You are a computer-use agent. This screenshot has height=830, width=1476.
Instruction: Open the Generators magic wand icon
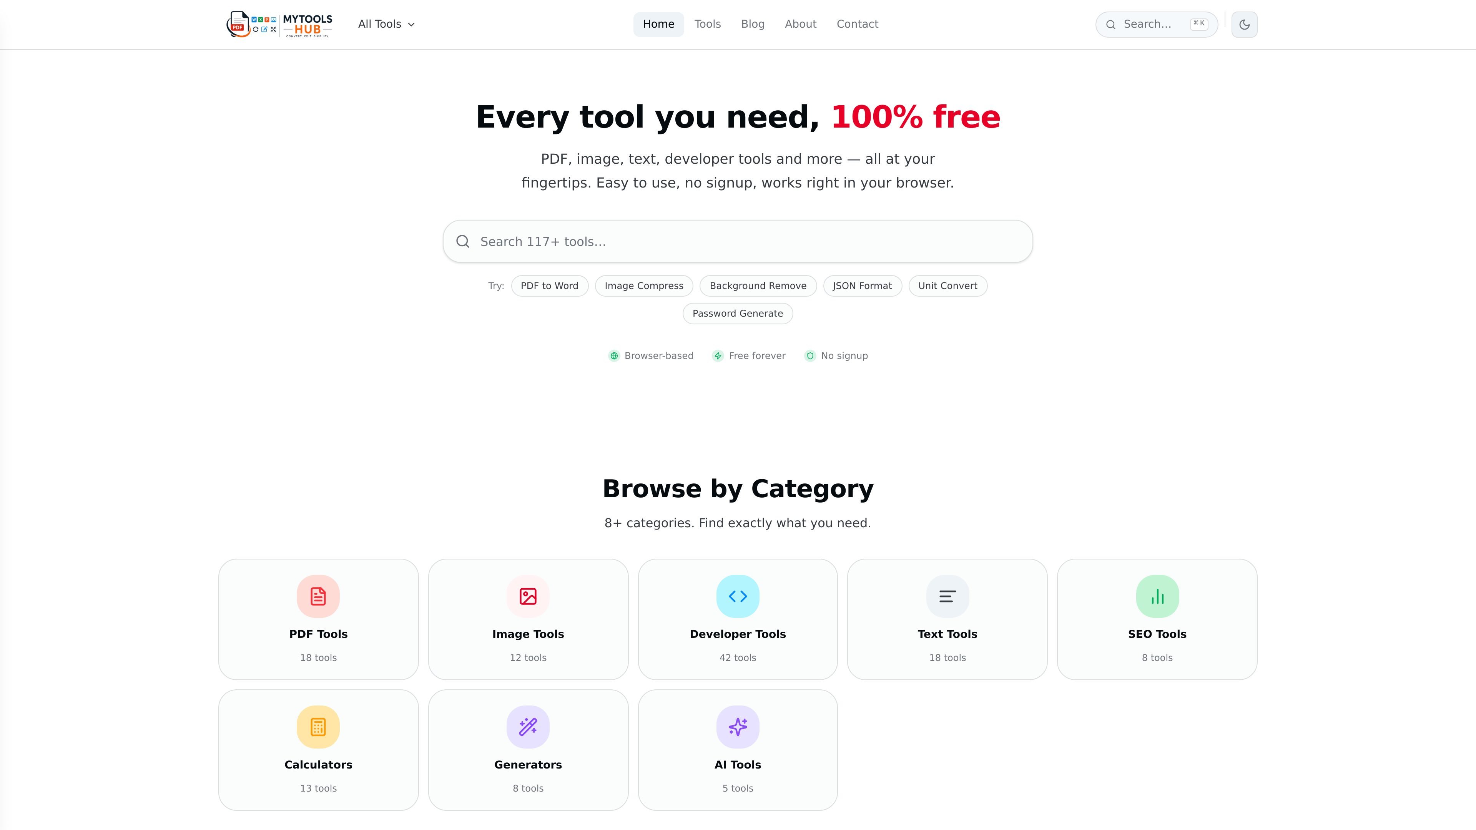pos(528,727)
